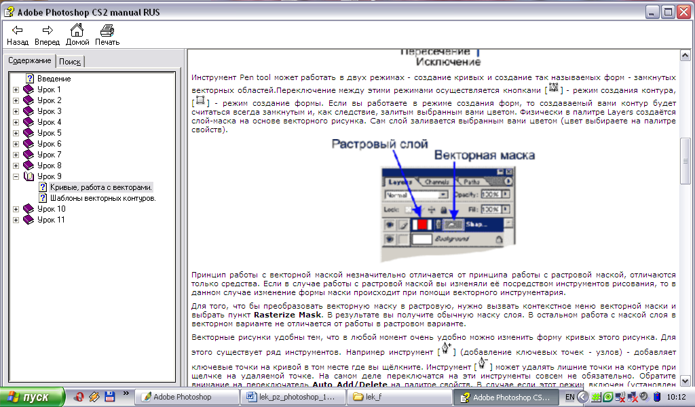Expand the Урок 10 tree node

click(x=16, y=209)
